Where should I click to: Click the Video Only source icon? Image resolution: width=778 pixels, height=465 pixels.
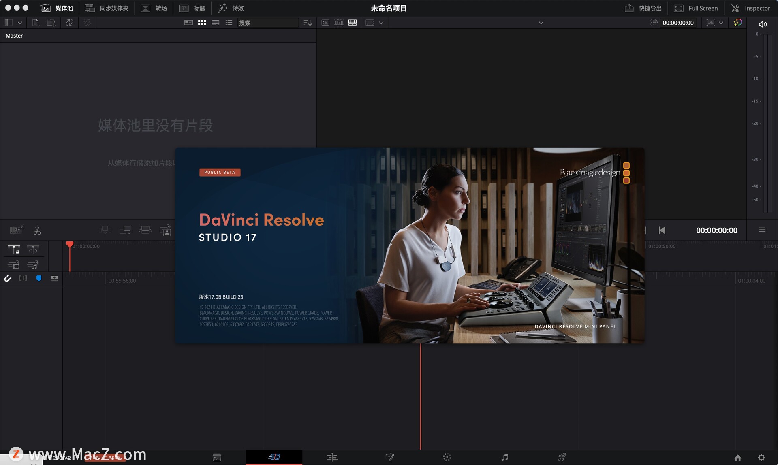pos(14,265)
